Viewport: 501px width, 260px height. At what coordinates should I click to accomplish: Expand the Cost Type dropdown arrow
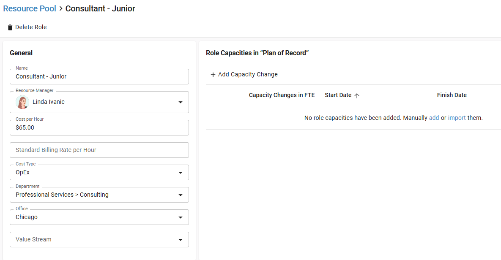click(x=181, y=173)
